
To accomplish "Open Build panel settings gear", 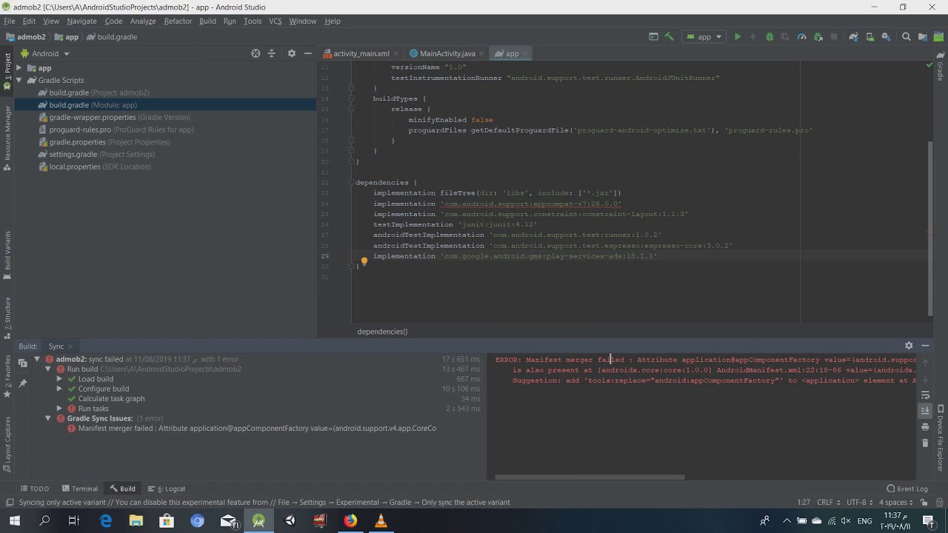I will (909, 346).
